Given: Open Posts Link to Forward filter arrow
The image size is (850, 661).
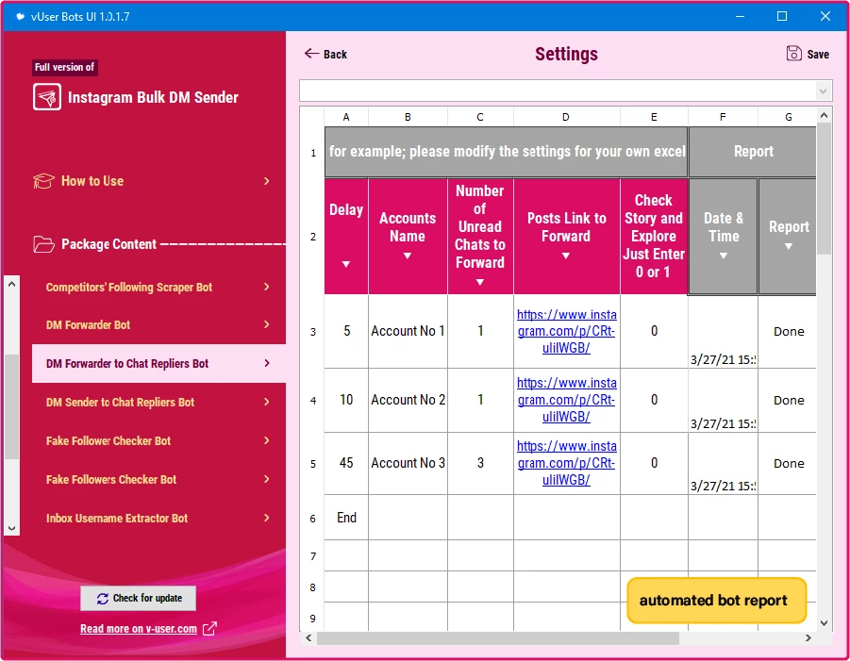Looking at the screenshot, I should [566, 256].
